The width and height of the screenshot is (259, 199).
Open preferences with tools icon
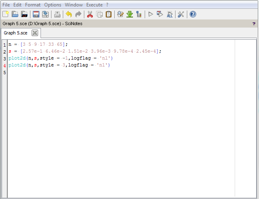pyautogui.click(x=181, y=14)
